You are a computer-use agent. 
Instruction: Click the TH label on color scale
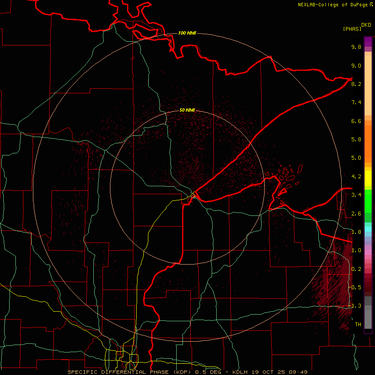click(x=358, y=325)
